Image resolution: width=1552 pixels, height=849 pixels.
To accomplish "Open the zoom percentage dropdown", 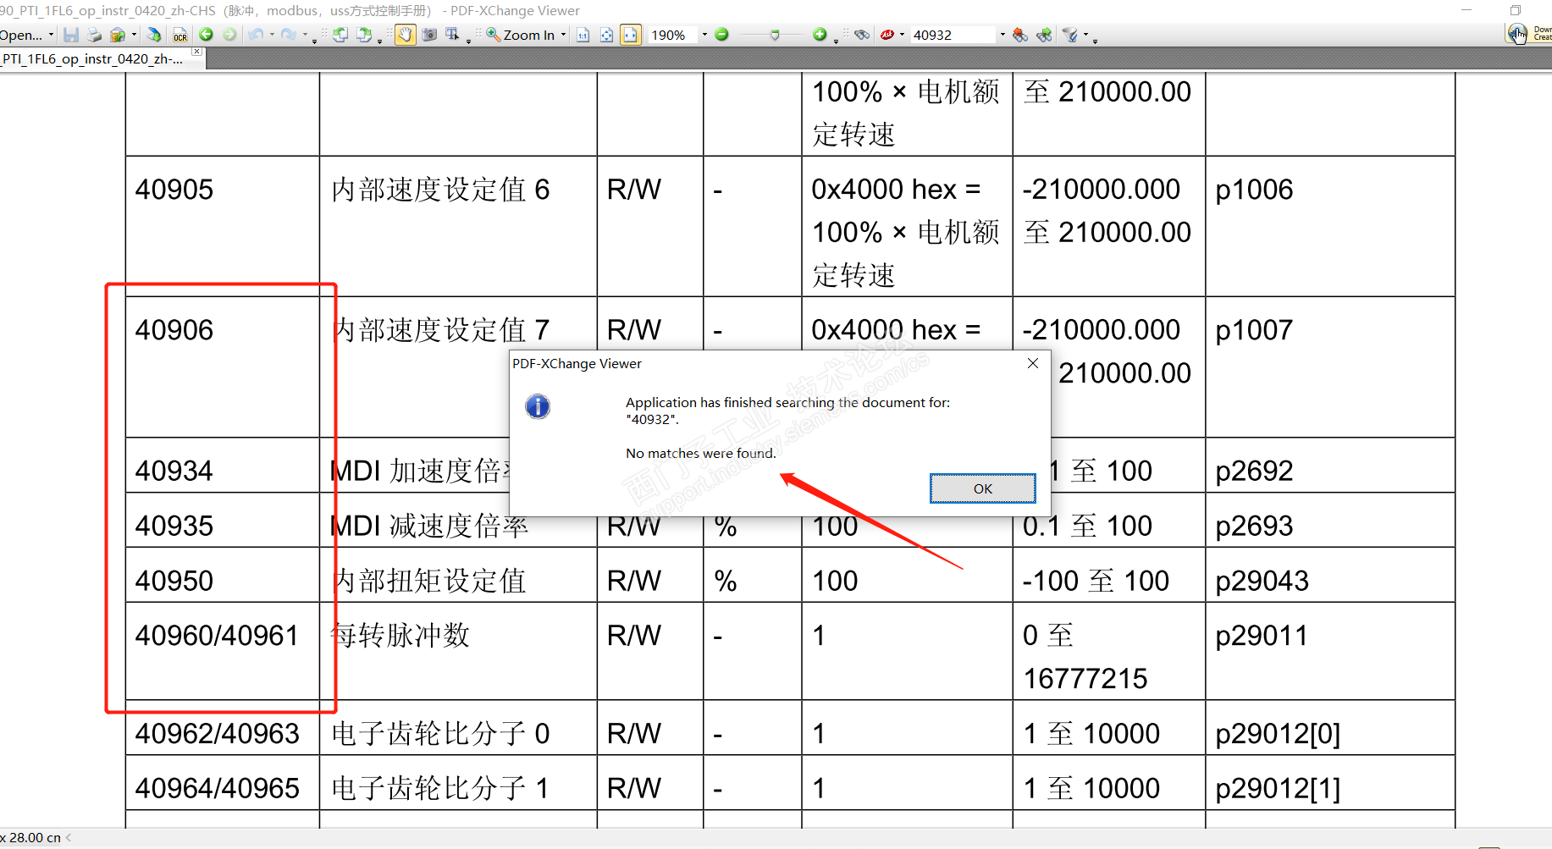I will tap(704, 35).
